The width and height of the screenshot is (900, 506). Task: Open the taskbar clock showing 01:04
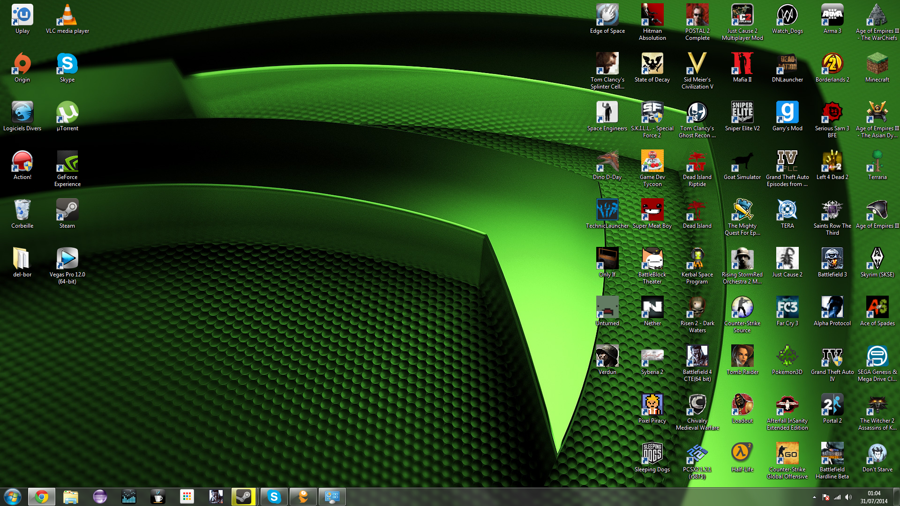pyautogui.click(x=874, y=497)
